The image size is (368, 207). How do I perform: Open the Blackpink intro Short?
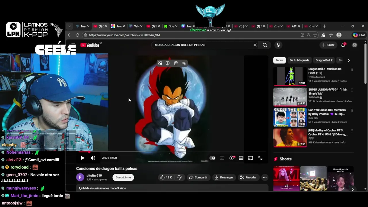coord(286,178)
